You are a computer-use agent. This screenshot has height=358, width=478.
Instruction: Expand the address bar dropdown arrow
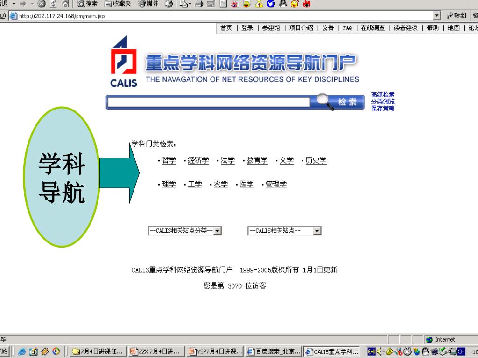click(437, 16)
